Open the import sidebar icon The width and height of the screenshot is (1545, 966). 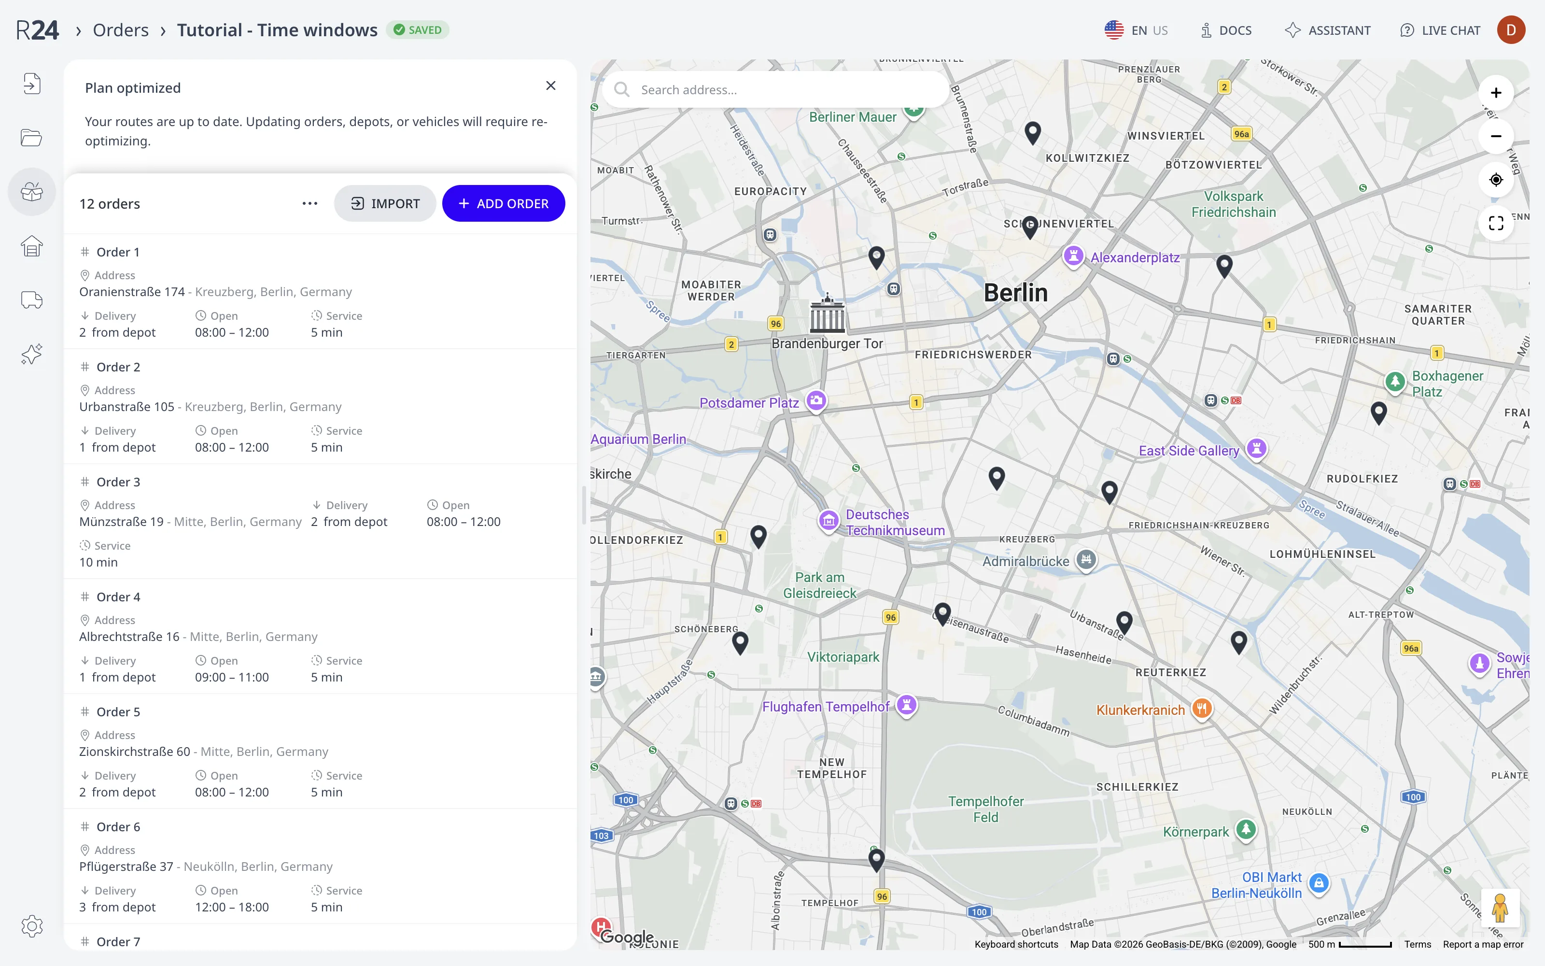click(x=31, y=84)
